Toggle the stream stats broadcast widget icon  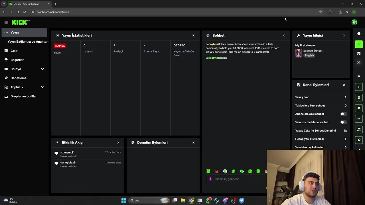click(359, 119)
